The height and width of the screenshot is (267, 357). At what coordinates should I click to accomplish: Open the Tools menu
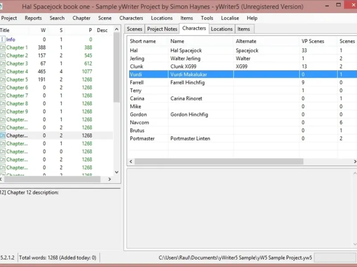[207, 18]
